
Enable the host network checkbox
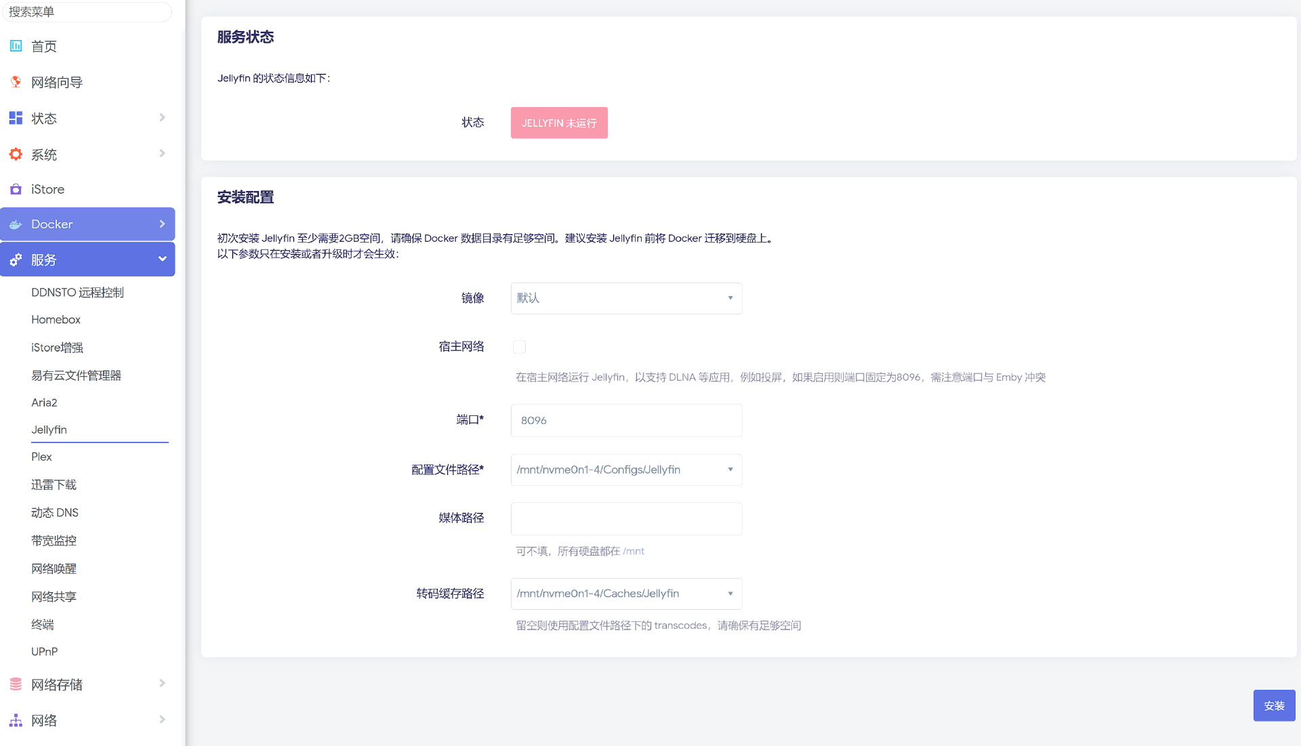click(x=519, y=347)
